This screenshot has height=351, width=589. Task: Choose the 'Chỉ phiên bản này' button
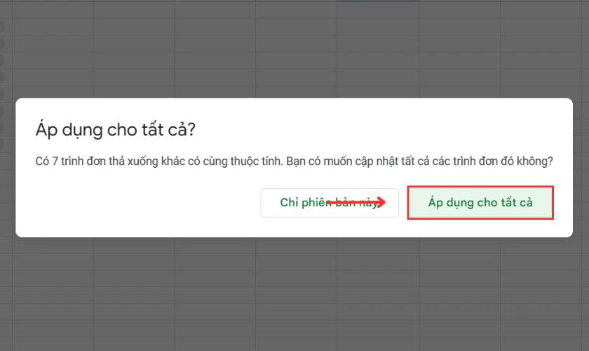[330, 203]
